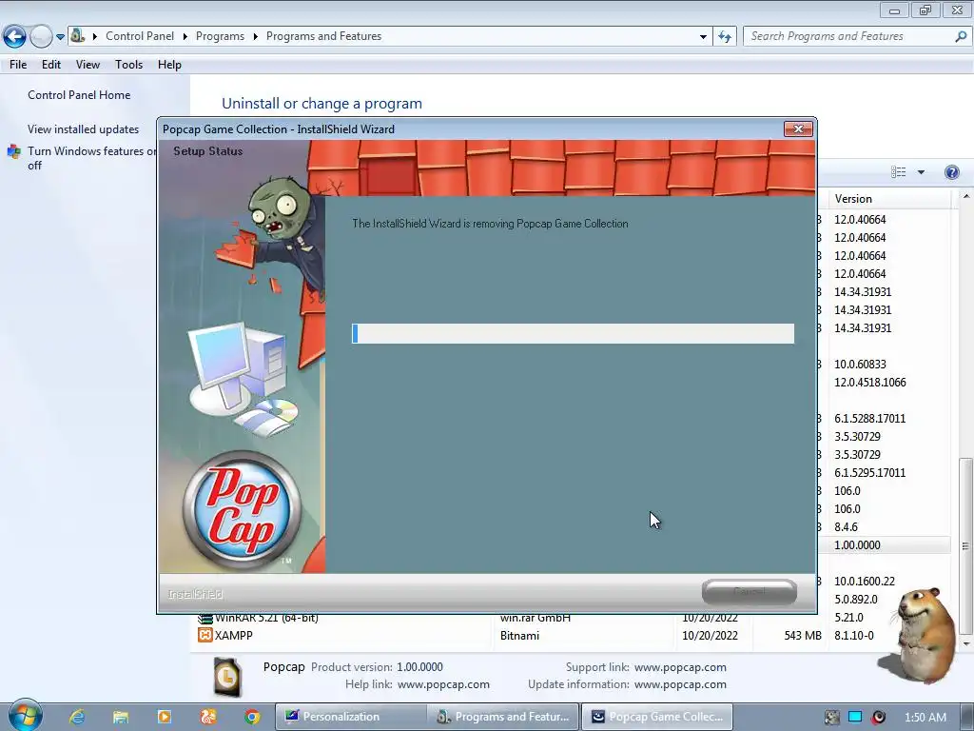Select version 5.0.892.0 cell
974x731 pixels.
tap(856, 600)
